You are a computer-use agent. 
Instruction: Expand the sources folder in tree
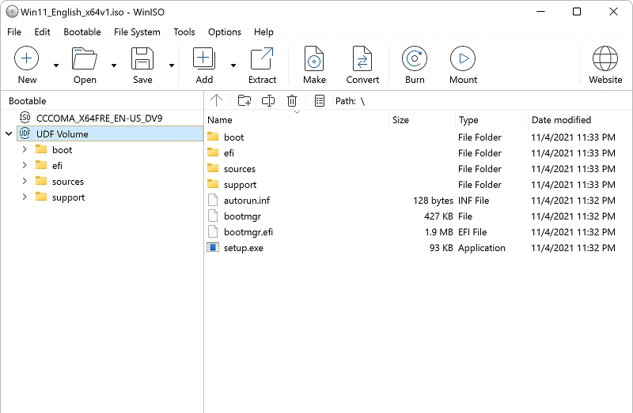pyautogui.click(x=25, y=182)
